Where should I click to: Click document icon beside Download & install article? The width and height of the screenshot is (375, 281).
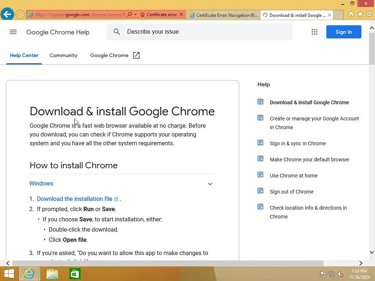260,102
